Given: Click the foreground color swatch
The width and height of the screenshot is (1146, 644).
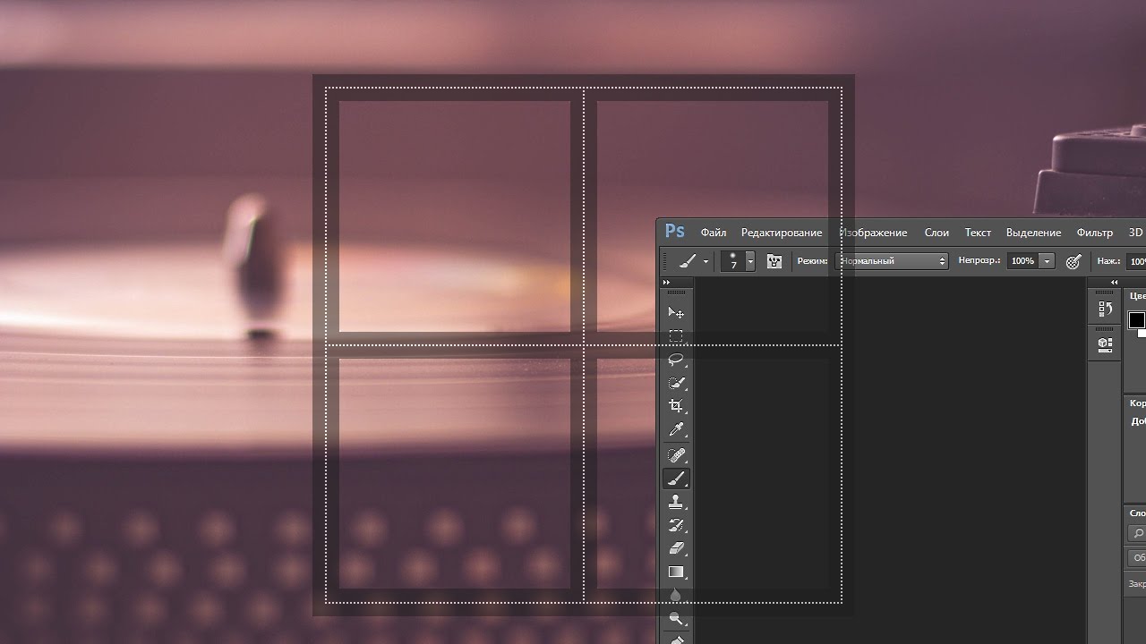Looking at the screenshot, I should tap(1136, 319).
